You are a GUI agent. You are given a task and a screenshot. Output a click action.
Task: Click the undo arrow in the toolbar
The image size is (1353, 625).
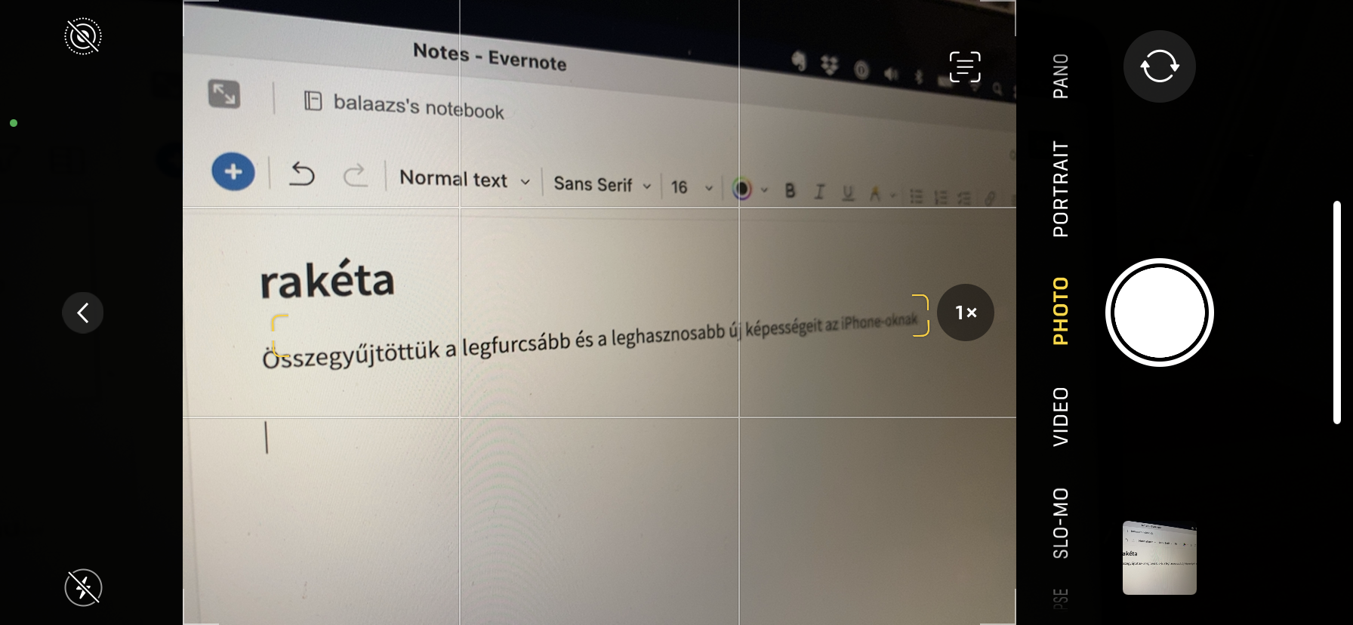pos(302,174)
